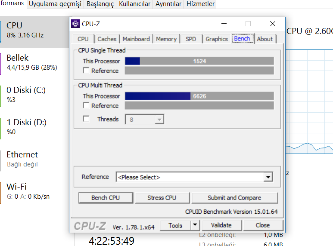This screenshot has width=333, height=246.
Task: Click the Tools button
Action: [175, 225]
